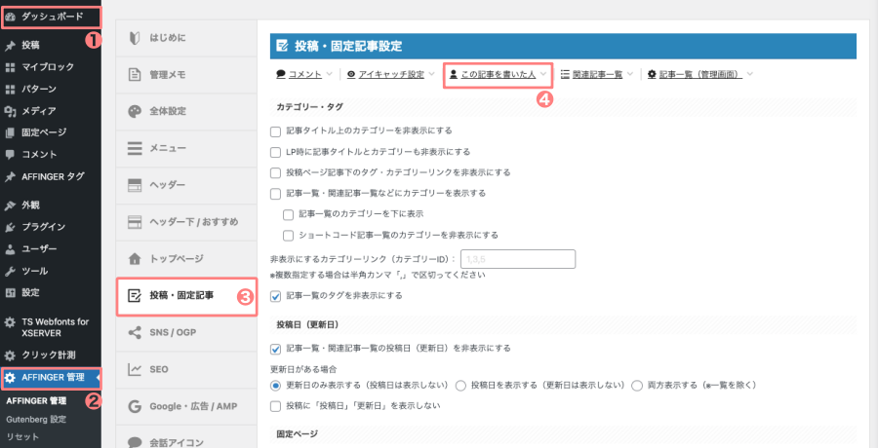Expand the アイキャッチ設定 dropdown arrow
The height and width of the screenshot is (448, 878).
click(x=431, y=74)
